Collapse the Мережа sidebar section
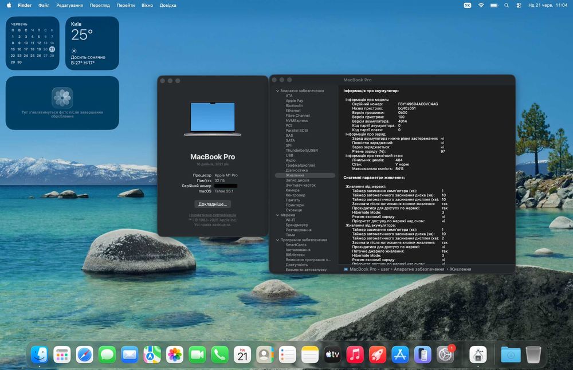 [277, 215]
